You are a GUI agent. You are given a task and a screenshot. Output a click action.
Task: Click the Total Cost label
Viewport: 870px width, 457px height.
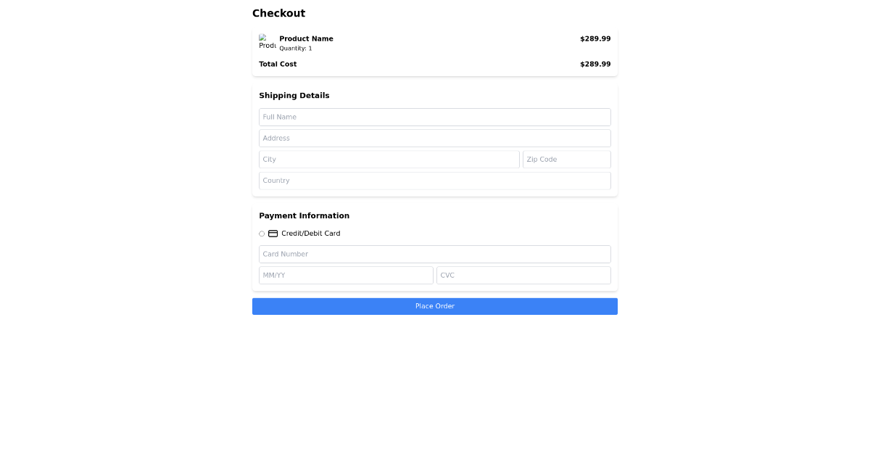[x=278, y=64]
